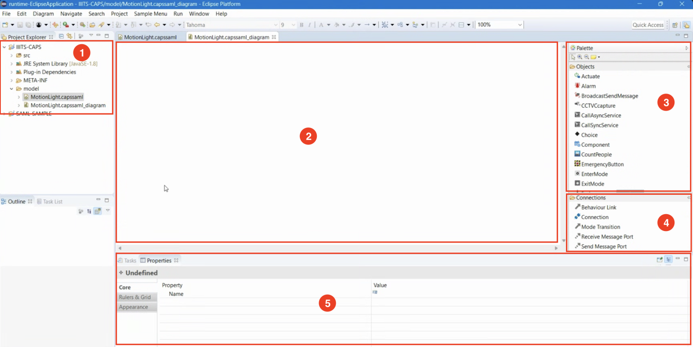
Task: Click the palette zoom in icon
Action: 580,57
